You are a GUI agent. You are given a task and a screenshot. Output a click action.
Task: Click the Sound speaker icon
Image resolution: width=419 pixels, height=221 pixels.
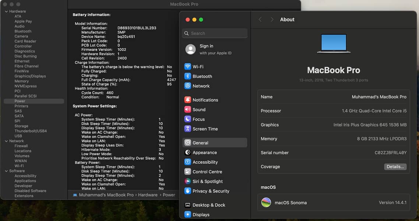(188, 109)
